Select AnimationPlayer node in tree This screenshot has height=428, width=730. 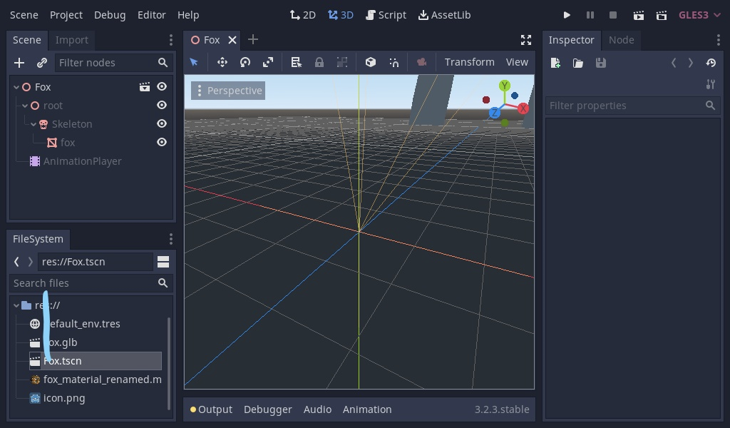(82, 161)
